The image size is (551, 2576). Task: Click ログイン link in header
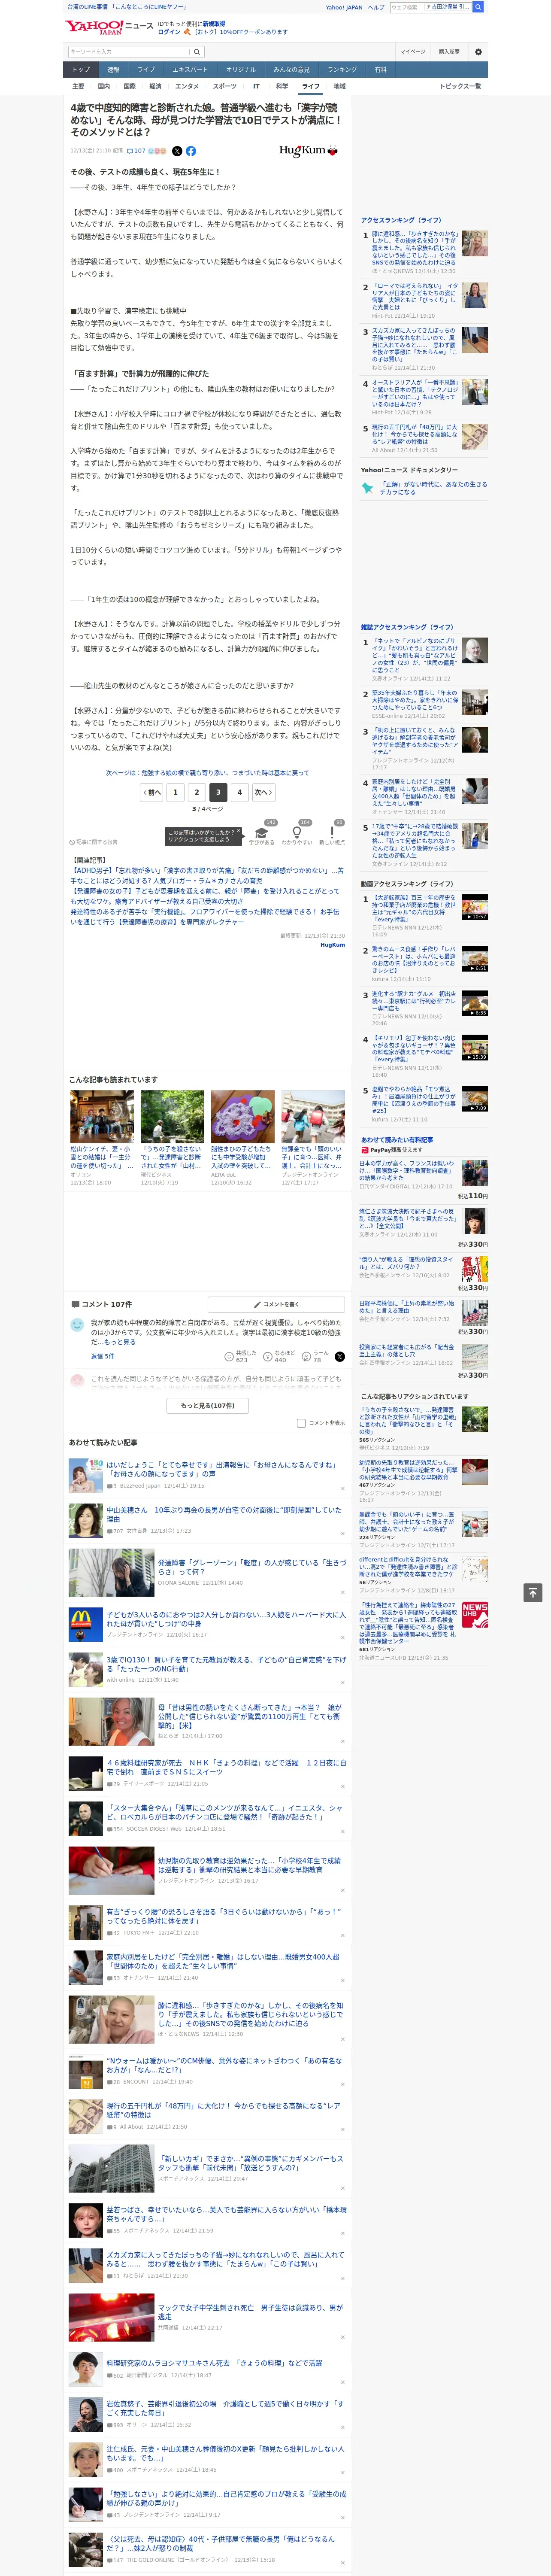click(x=169, y=32)
